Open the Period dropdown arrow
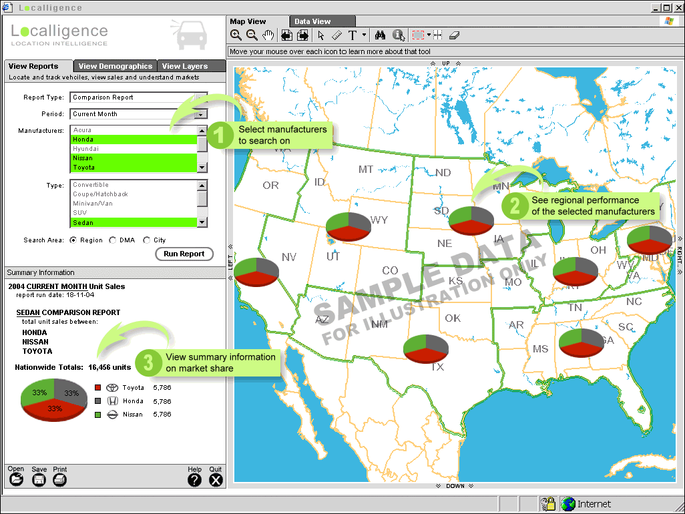Viewport: 685px width, 514px height. coord(201,114)
